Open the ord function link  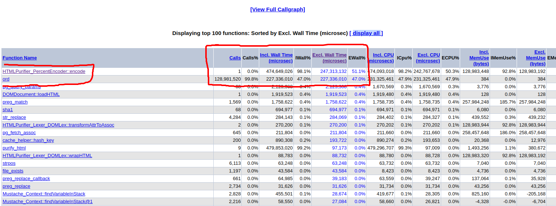(x=6, y=79)
